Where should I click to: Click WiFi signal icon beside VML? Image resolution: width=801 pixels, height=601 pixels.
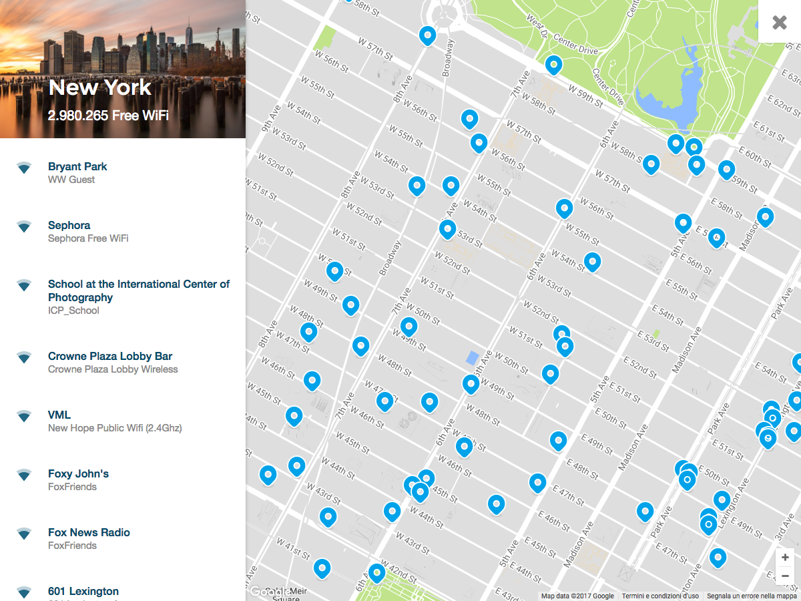[x=24, y=416]
